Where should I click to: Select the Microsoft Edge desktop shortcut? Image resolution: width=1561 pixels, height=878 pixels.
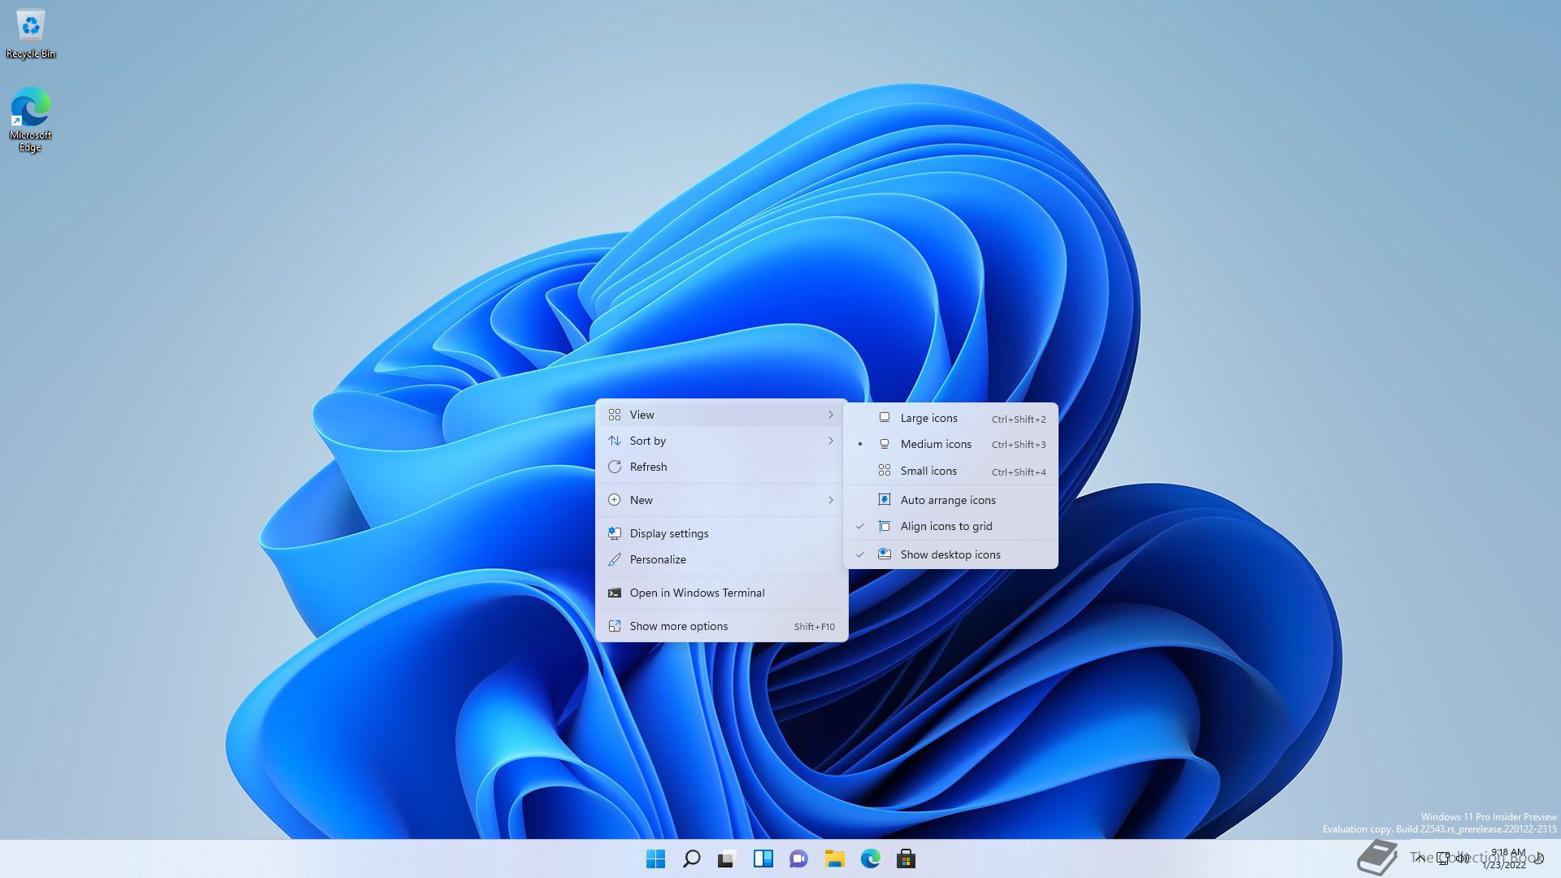[30, 120]
